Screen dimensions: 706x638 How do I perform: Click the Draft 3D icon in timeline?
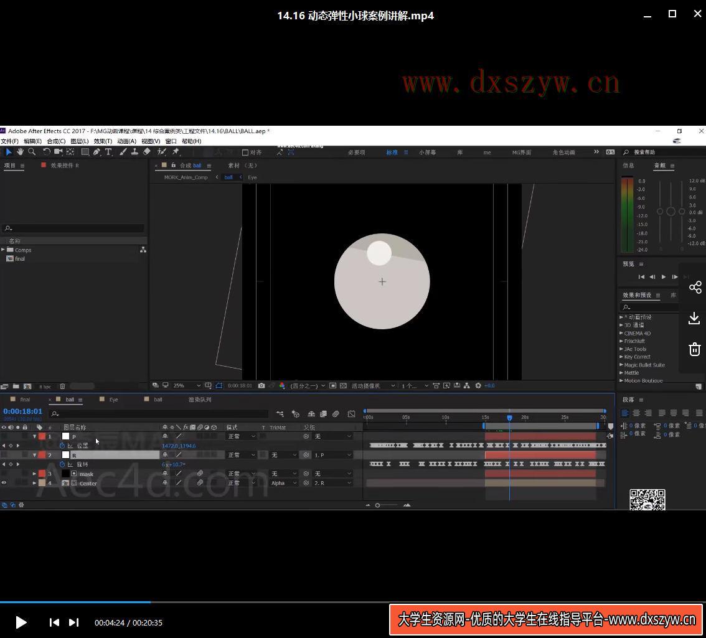tap(295, 414)
